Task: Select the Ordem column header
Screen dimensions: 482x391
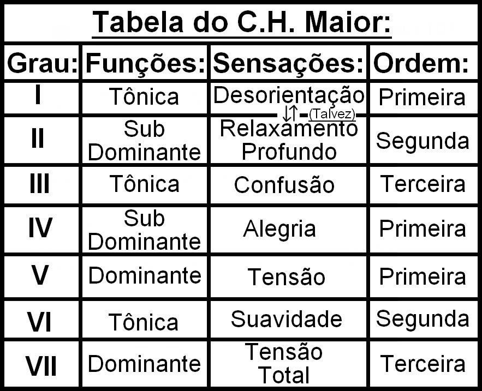Action: 423,64
